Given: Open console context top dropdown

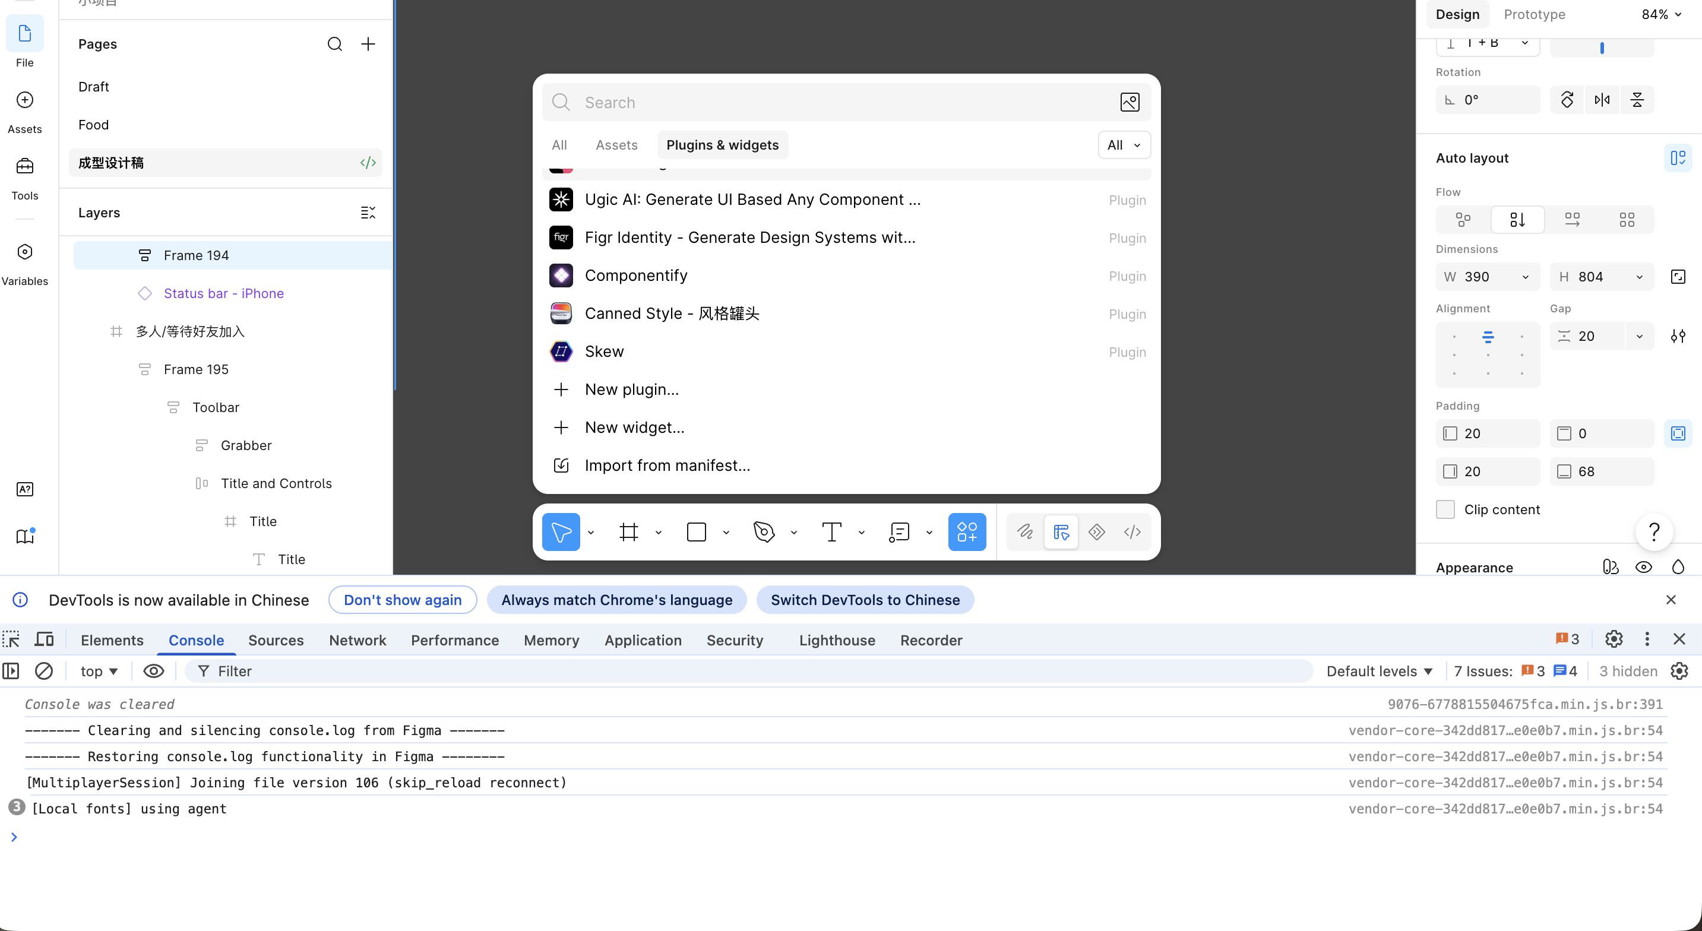Looking at the screenshot, I should pyautogui.click(x=99, y=672).
